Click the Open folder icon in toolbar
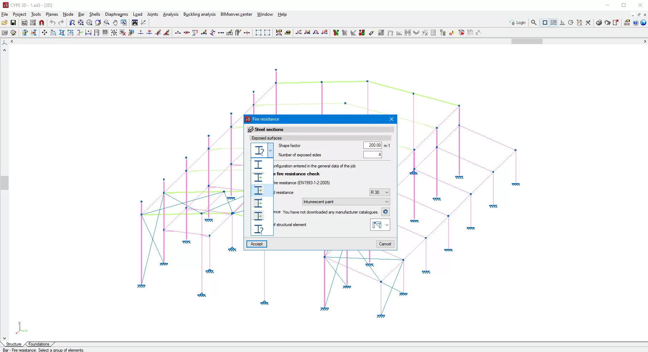 click(5, 23)
